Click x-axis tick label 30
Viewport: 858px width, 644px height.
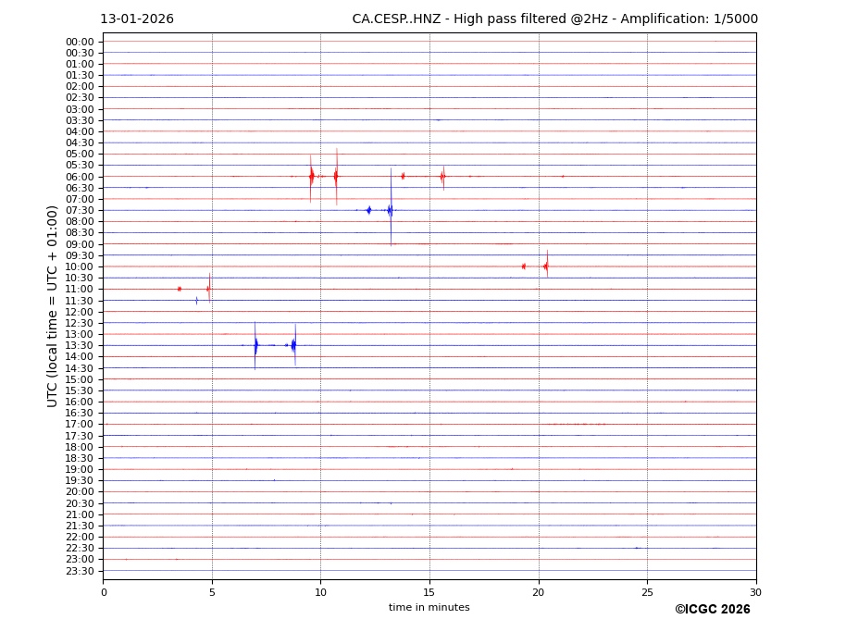click(755, 592)
